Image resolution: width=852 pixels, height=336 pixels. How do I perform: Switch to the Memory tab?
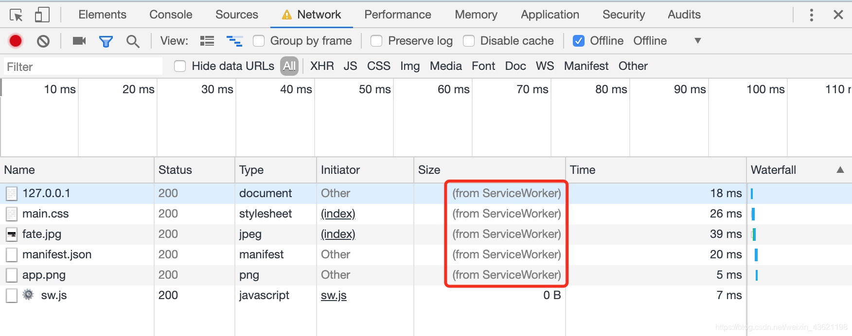click(476, 15)
